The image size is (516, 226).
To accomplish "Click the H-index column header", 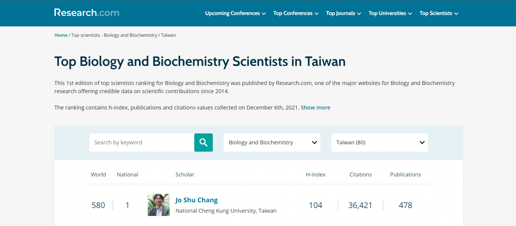I will pyautogui.click(x=315, y=174).
